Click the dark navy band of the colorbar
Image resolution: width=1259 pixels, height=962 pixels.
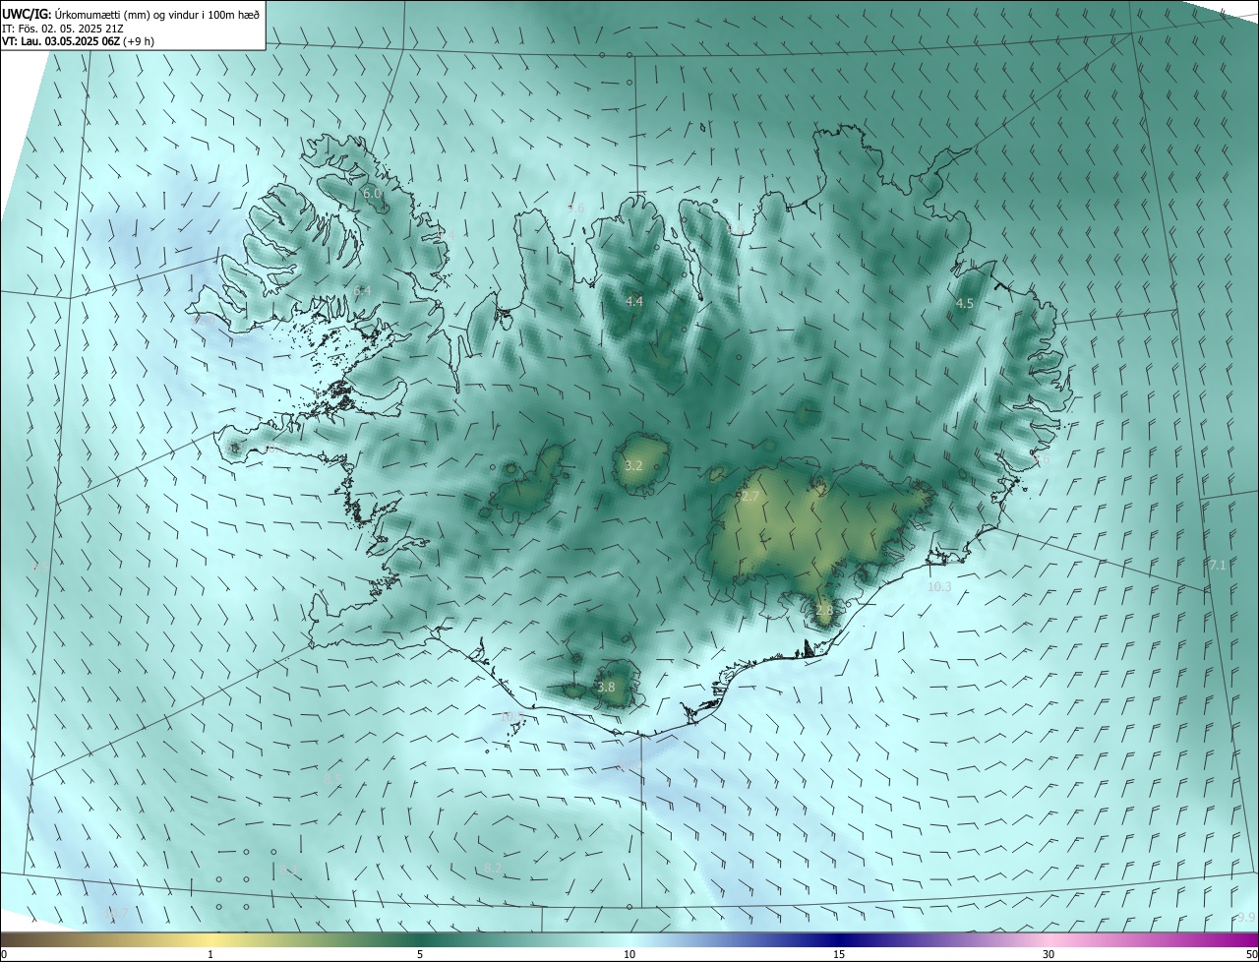839,939
